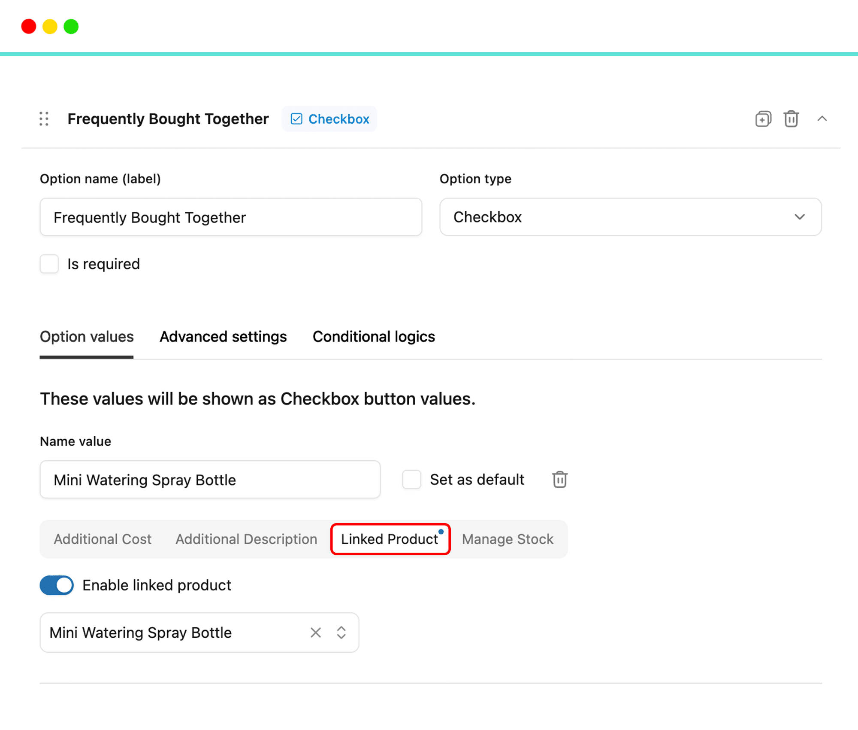
Task: Click the red close window button
Action: (29, 27)
